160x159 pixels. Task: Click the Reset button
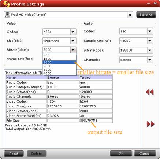[14, 154]
